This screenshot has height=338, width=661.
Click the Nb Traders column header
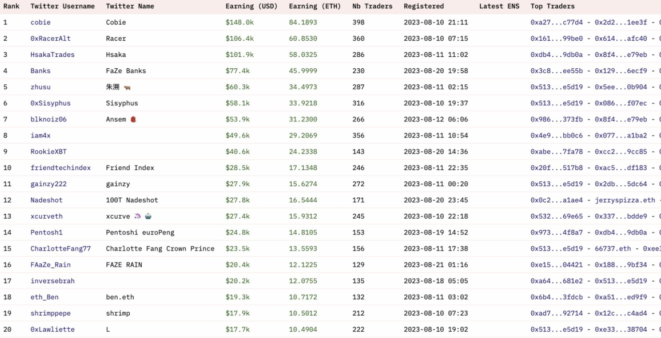pyautogui.click(x=372, y=6)
